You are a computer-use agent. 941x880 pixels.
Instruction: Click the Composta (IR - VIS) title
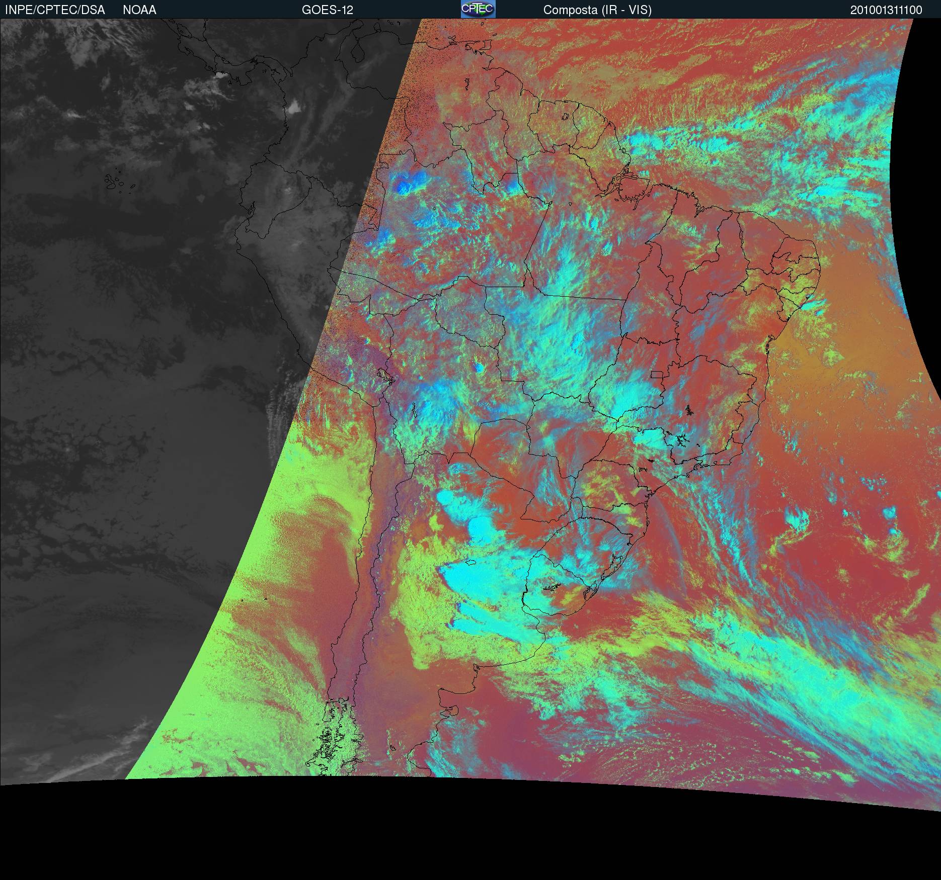pyautogui.click(x=597, y=10)
